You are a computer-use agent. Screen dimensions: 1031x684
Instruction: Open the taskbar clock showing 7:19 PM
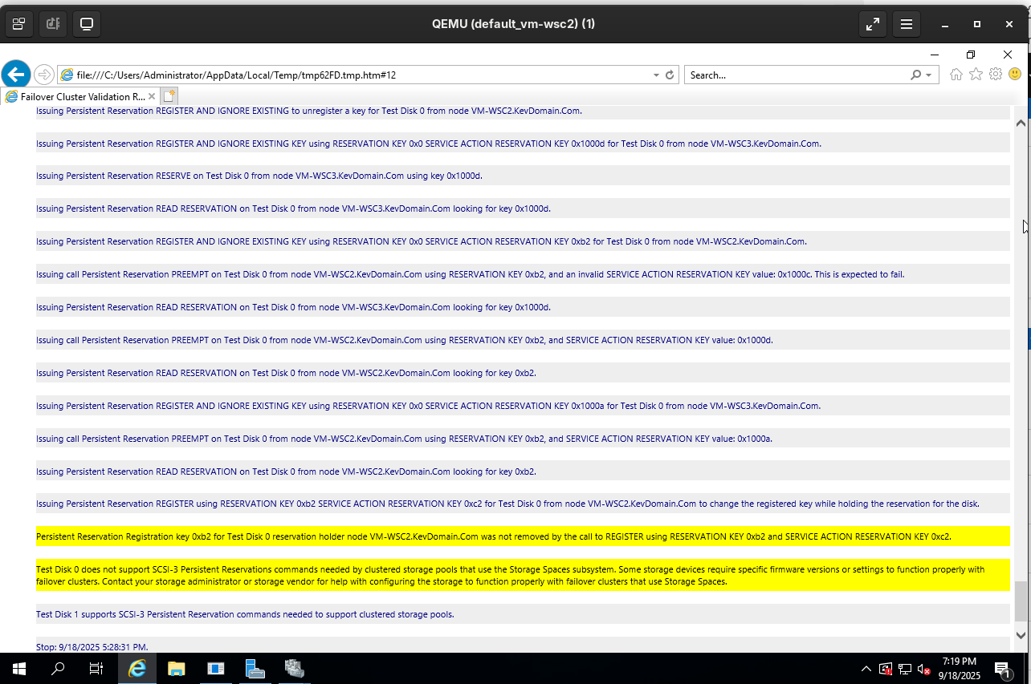pos(960,668)
